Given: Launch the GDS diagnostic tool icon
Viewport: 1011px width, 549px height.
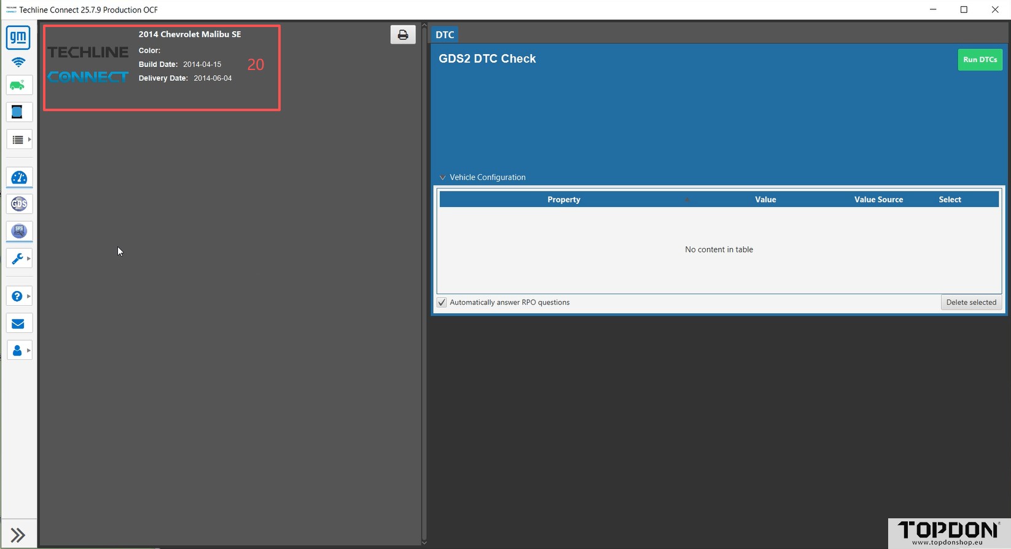Looking at the screenshot, I should click(x=19, y=204).
